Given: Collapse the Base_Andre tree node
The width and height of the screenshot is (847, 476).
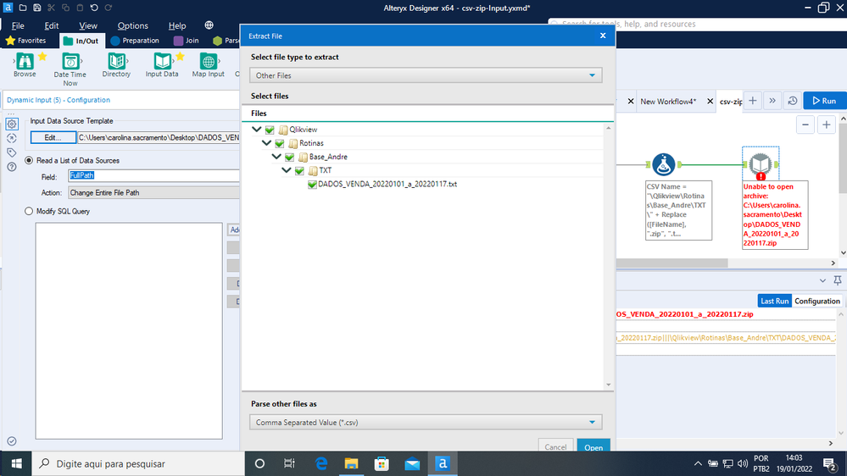Looking at the screenshot, I should tap(276, 156).
